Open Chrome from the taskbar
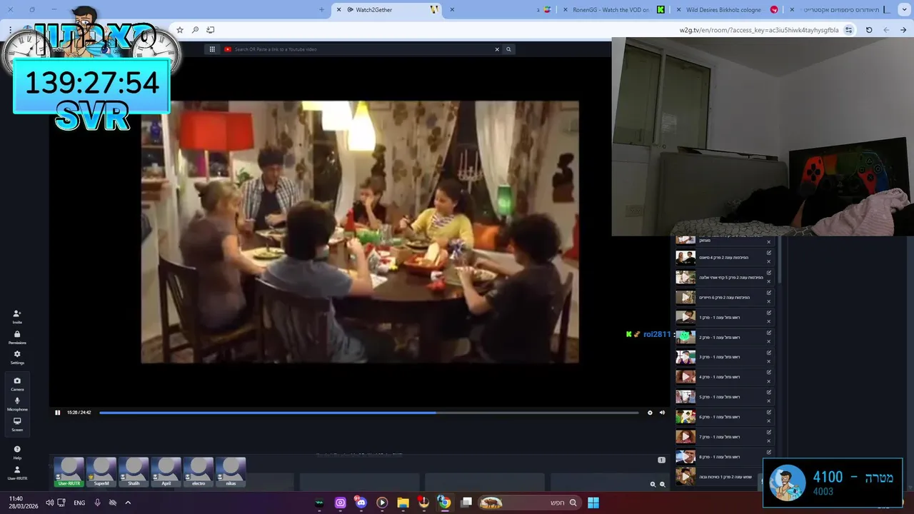914x514 pixels. [444, 503]
